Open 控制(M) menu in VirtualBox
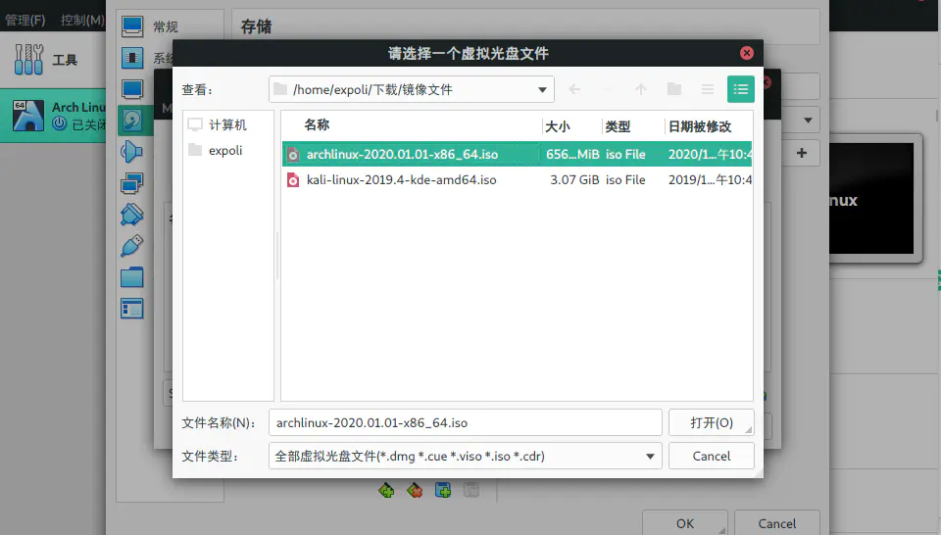Screen dimensions: 941x535 coord(82,20)
